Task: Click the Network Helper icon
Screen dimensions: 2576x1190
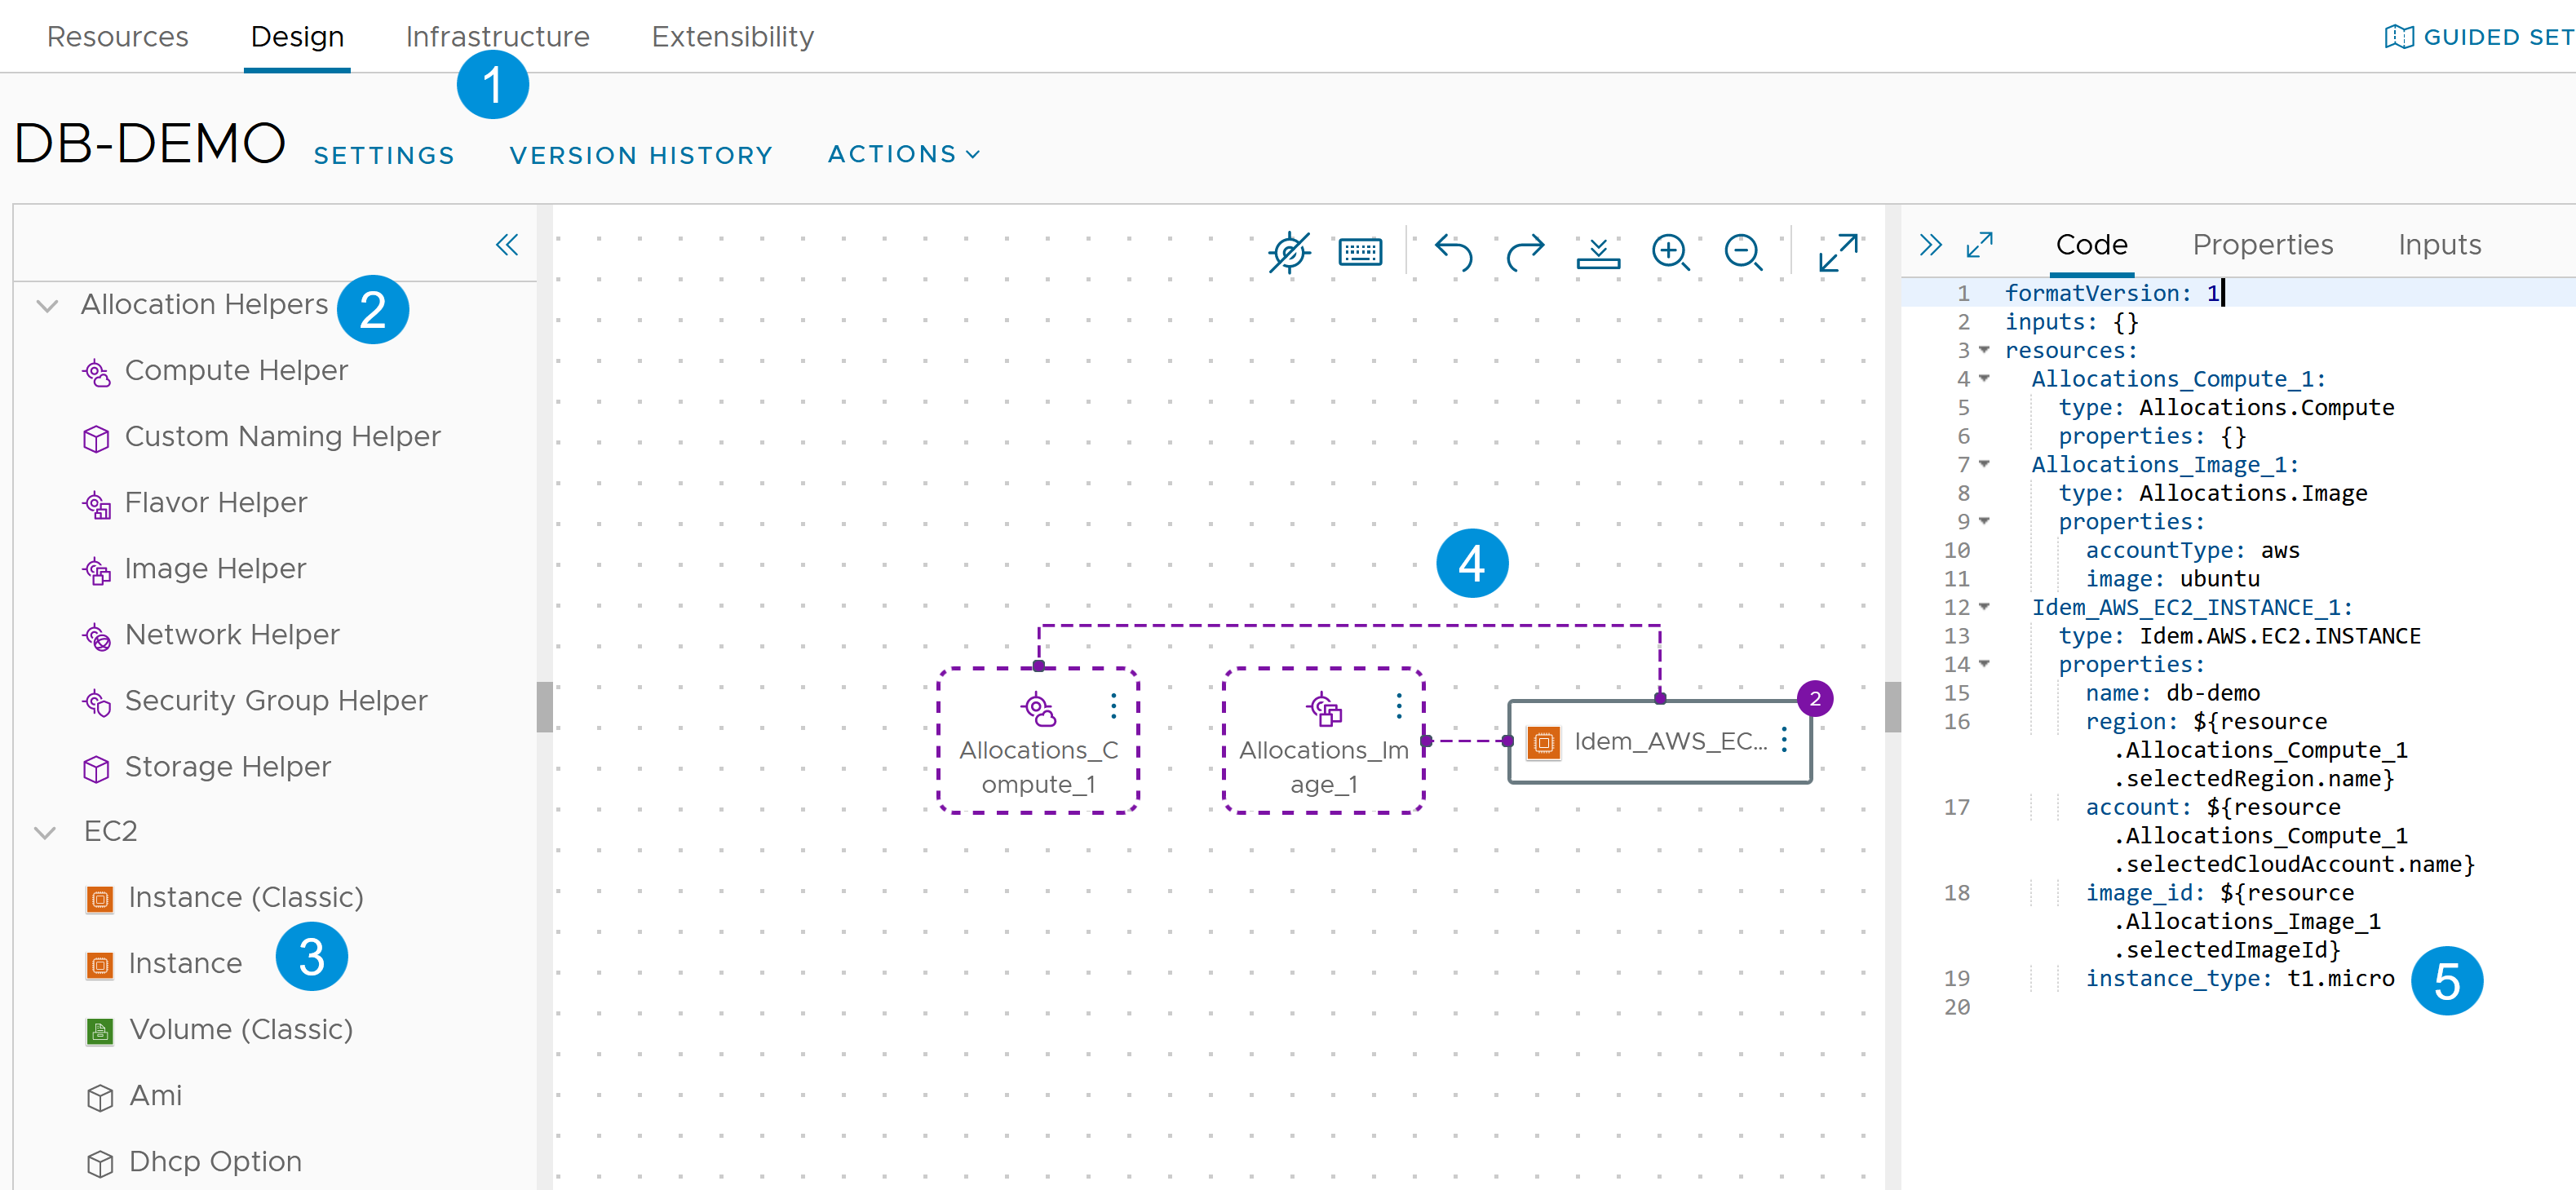Action: click(x=94, y=636)
